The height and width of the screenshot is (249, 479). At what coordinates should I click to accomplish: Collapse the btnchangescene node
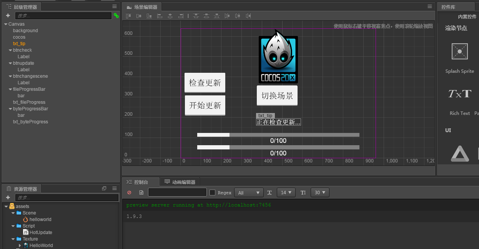click(10, 76)
